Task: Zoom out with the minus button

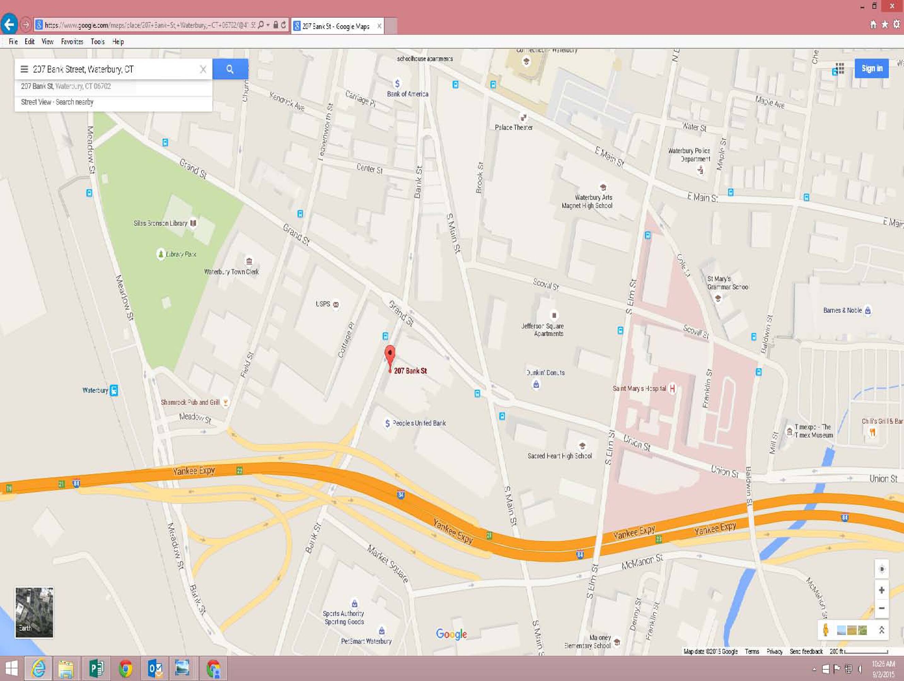Action: tap(882, 608)
